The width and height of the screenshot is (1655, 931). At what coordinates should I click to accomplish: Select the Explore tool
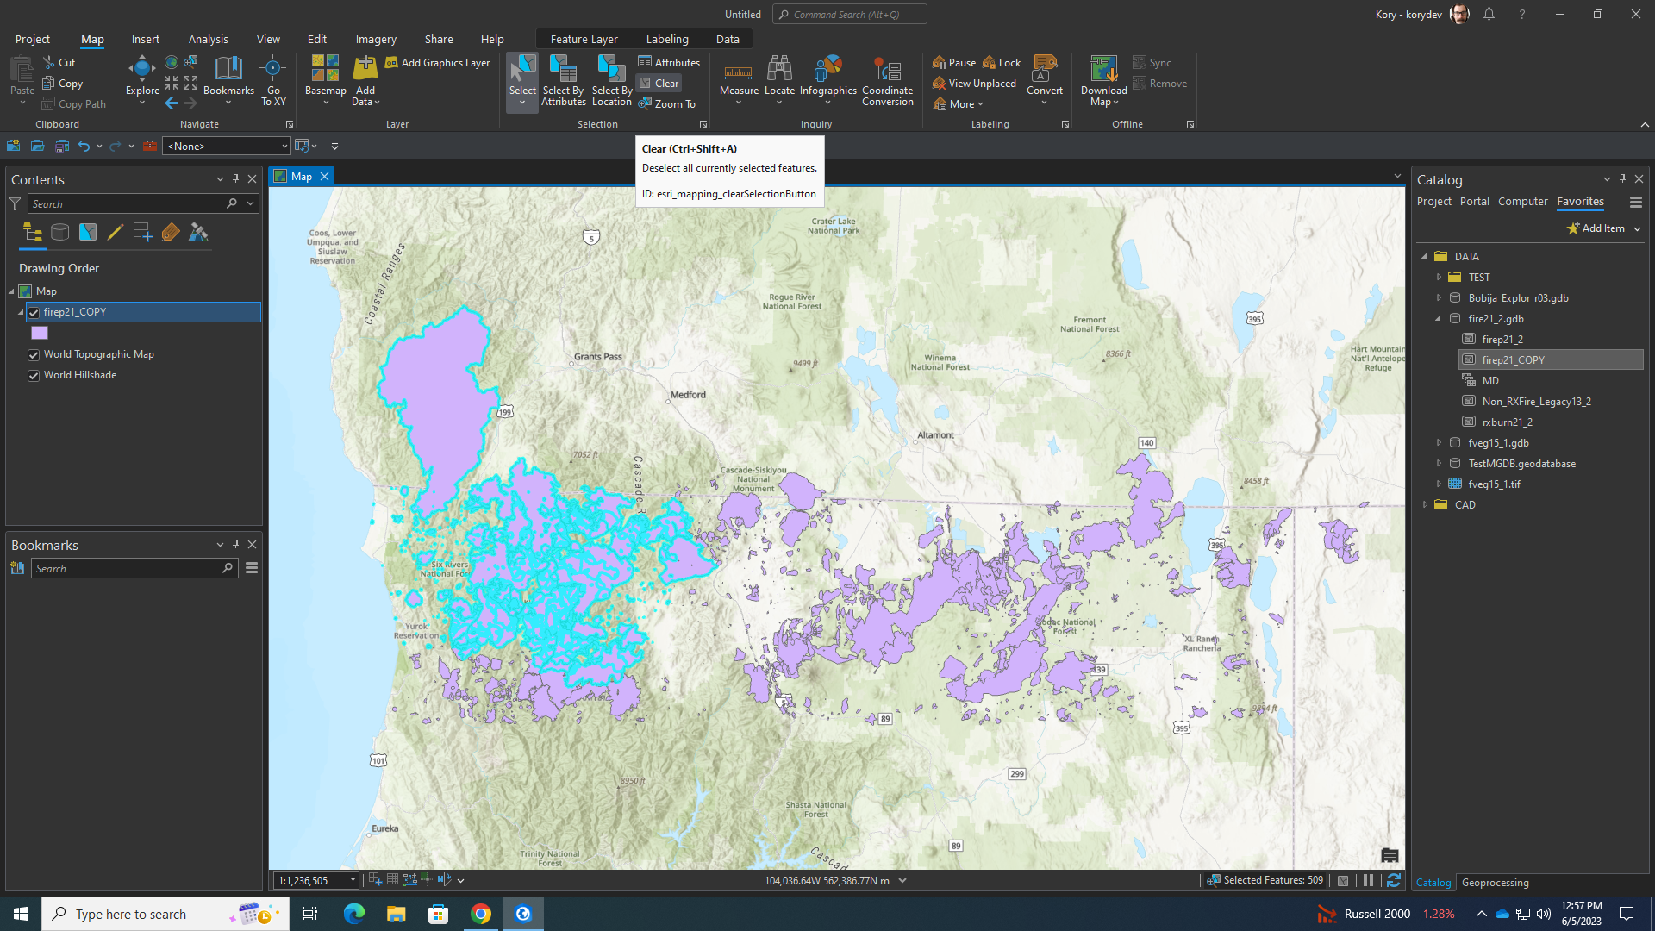(141, 78)
